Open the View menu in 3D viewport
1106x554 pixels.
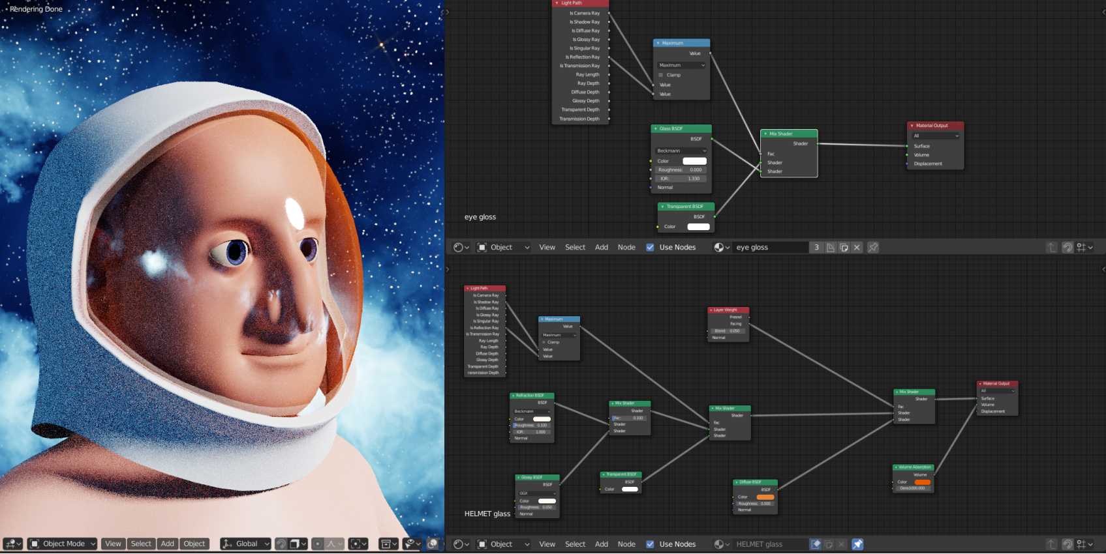click(x=114, y=544)
